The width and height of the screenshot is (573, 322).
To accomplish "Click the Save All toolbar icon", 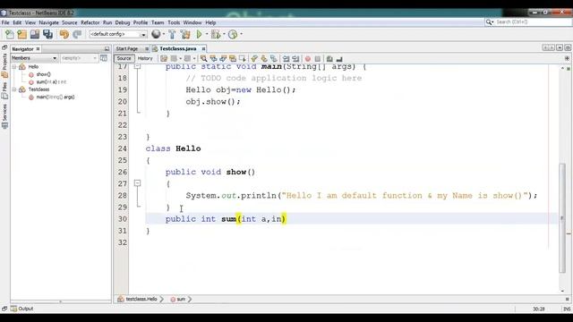I will 47,34.
